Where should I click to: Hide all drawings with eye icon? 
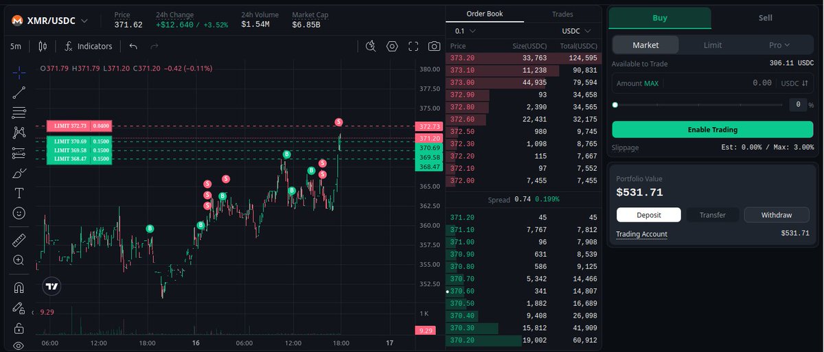coord(19,346)
